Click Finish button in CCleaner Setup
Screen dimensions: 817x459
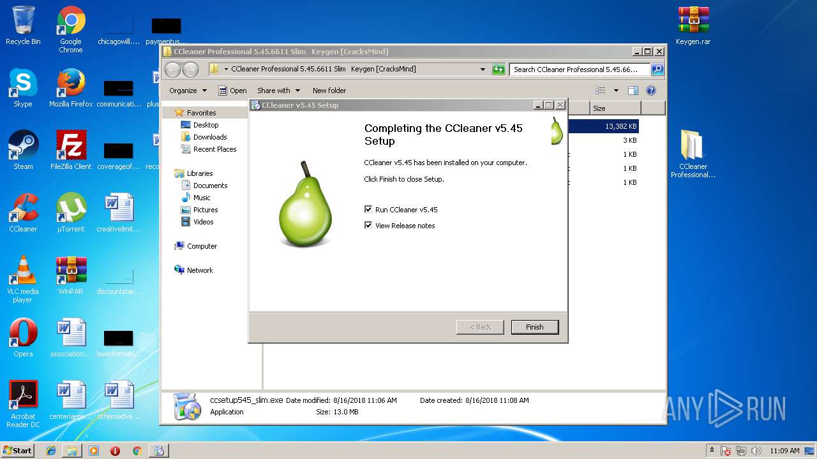(535, 327)
